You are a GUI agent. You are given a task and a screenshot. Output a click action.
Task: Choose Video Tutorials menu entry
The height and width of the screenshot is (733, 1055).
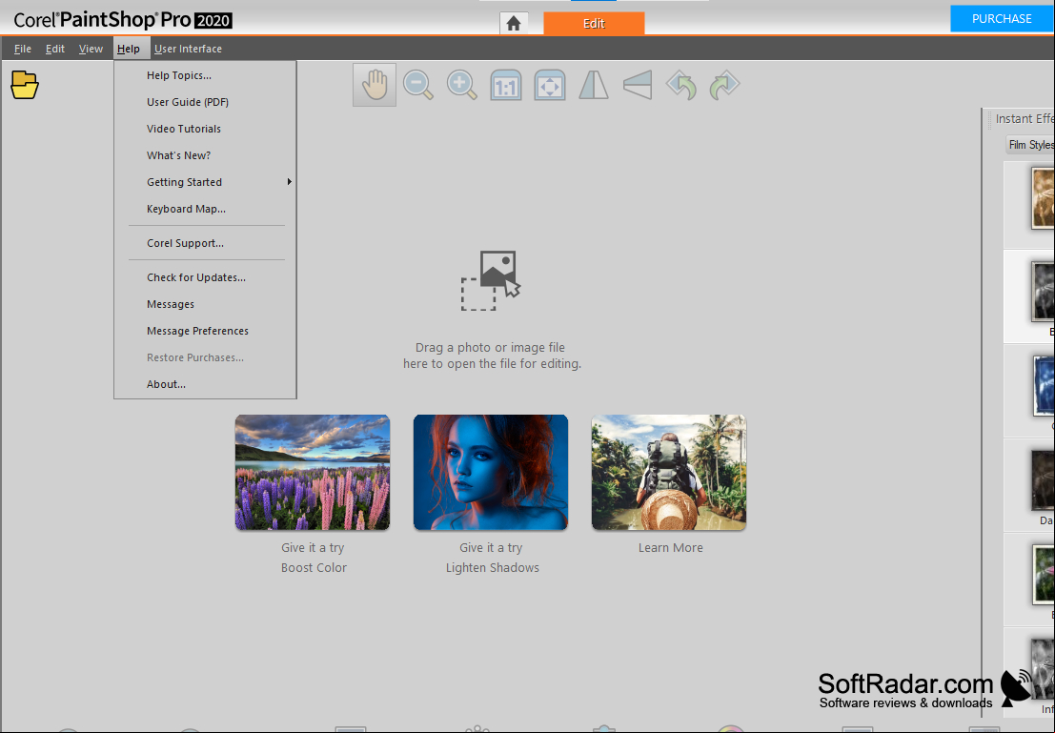coord(205,129)
